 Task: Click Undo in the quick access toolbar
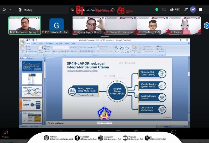30,40
